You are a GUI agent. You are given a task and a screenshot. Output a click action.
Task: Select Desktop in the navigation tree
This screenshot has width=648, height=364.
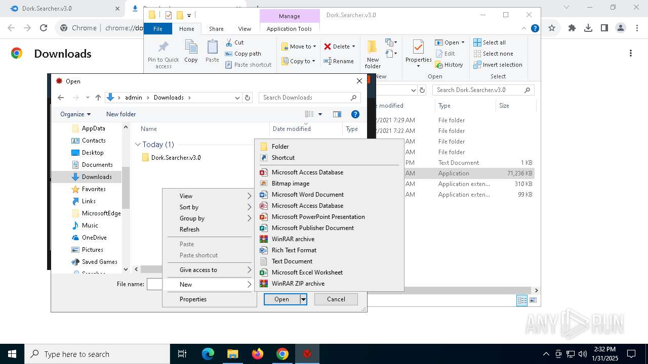click(93, 153)
